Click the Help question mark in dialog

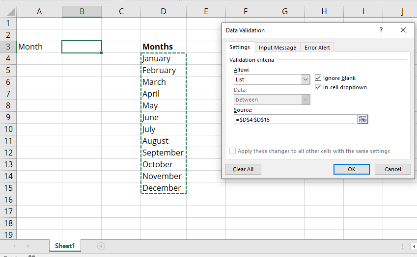coord(381,30)
